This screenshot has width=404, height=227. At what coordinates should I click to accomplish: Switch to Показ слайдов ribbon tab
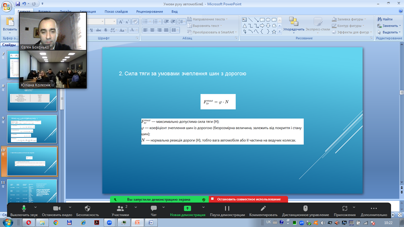(x=116, y=12)
